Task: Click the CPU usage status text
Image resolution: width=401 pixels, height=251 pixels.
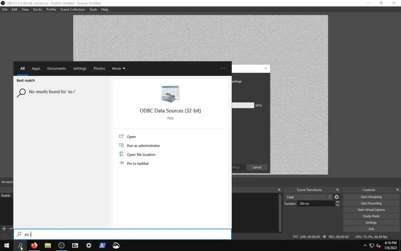Action: (371, 237)
